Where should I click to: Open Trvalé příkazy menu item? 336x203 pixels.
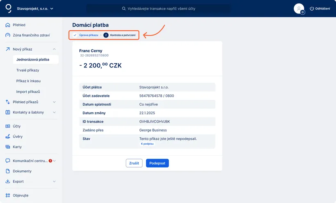click(27, 70)
